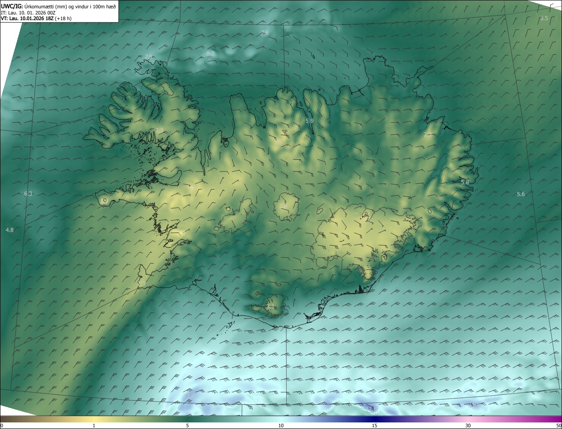Click the colorbar tick label 1
This screenshot has height=429, width=562.
[x=94, y=425]
